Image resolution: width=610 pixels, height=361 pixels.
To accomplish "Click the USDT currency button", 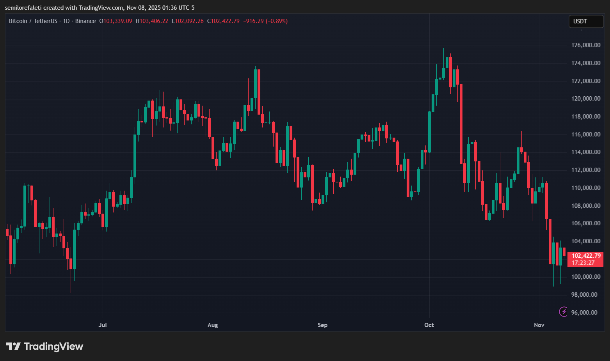I will coord(585,21).
